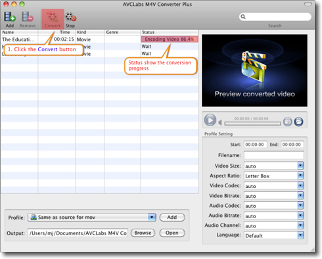Image resolution: width=322 pixels, height=259 pixels.
Task: Click the Browse button
Action: pos(143,233)
